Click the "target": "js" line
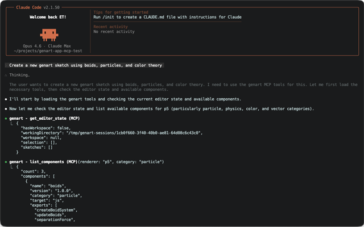Screen dimensions: 364x227 pyautogui.click(x=47, y=200)
